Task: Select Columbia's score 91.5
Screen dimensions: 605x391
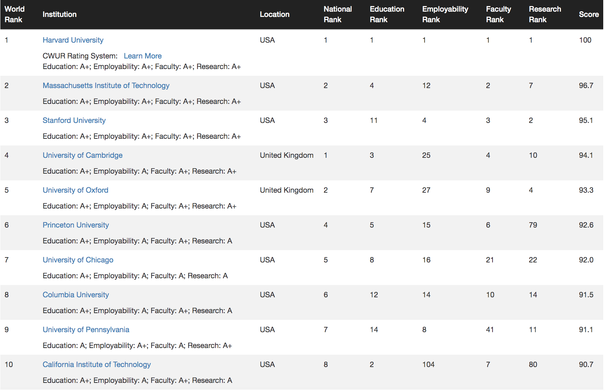Action: [586, 295]
